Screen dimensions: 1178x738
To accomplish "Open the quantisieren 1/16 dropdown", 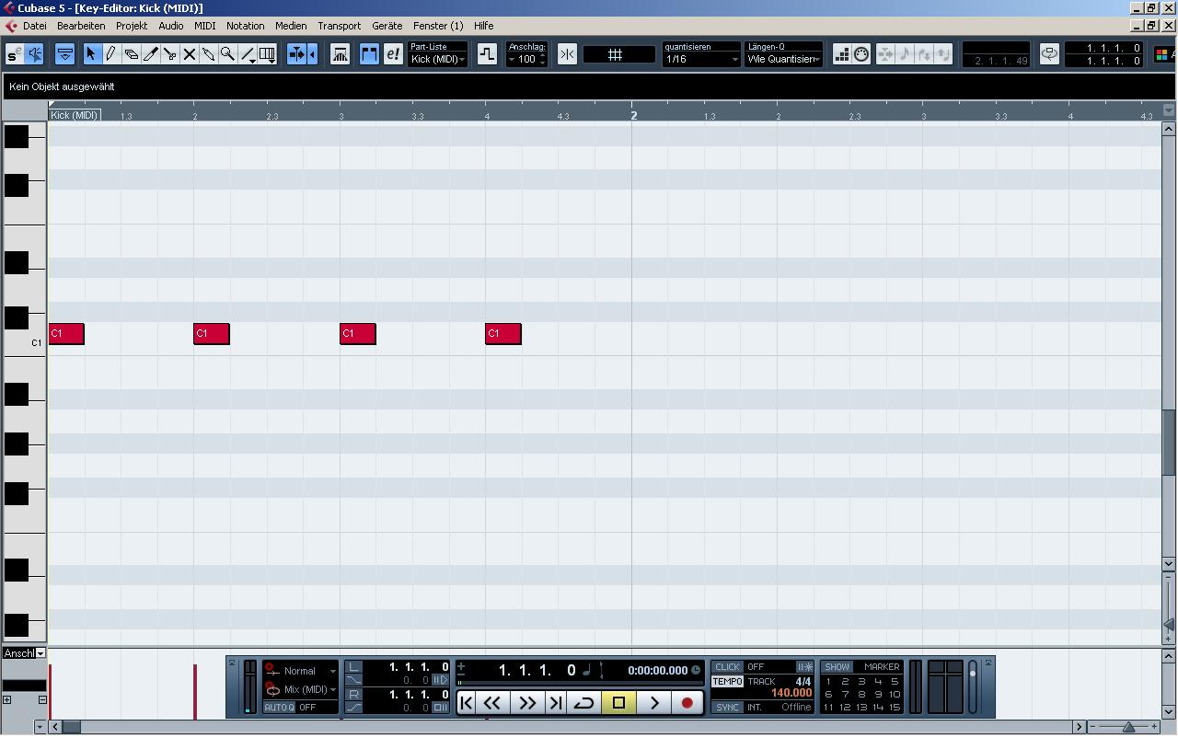I will click(701, 59).
